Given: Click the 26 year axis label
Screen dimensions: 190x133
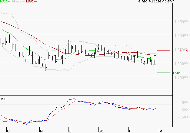Looking at the screenshot, I should pos(101,131).
